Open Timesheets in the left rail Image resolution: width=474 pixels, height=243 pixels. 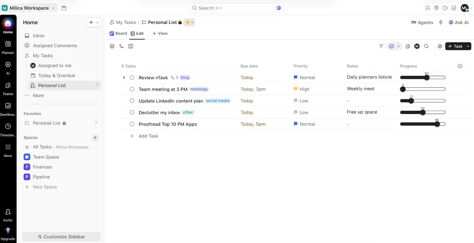(x=8, y=130)
